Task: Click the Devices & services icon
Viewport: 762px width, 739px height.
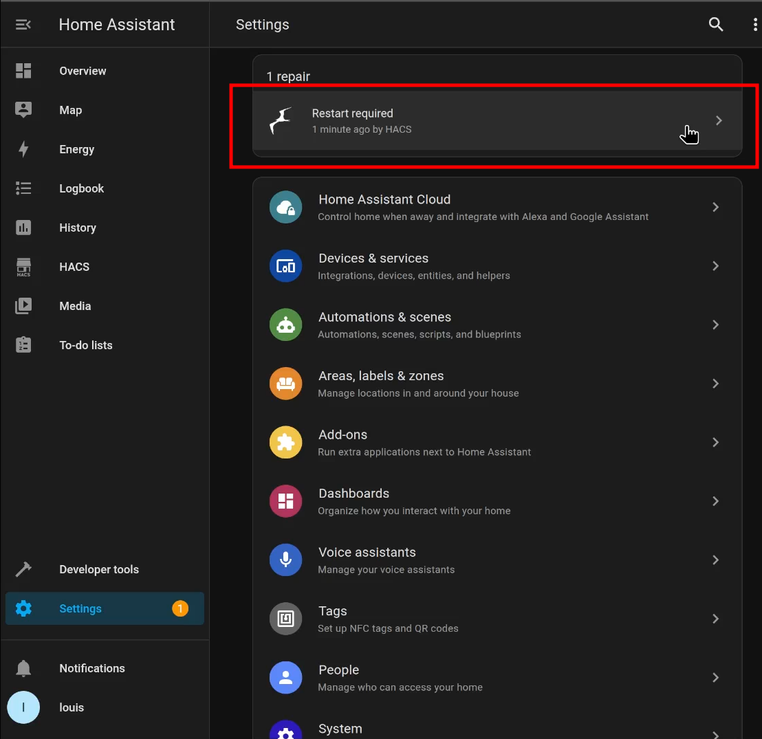Action: coord(286,266)
